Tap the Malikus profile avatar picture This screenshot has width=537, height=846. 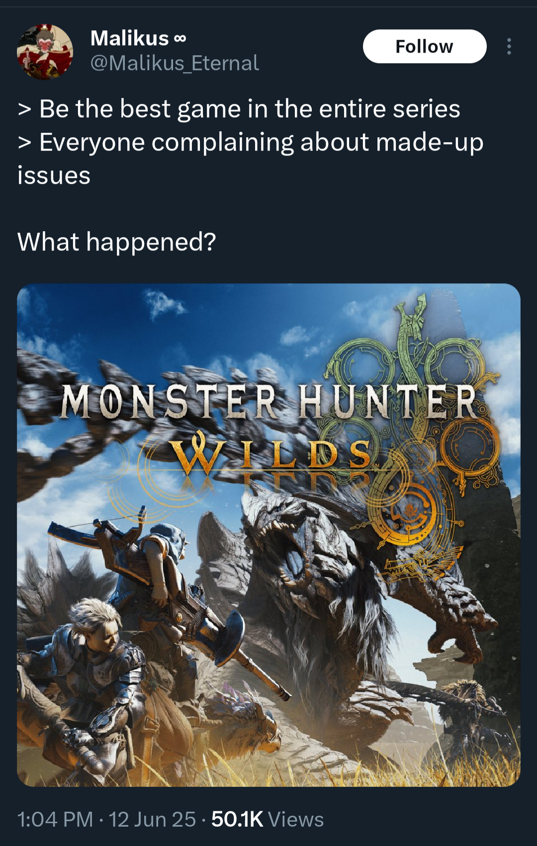coord(45,52)
